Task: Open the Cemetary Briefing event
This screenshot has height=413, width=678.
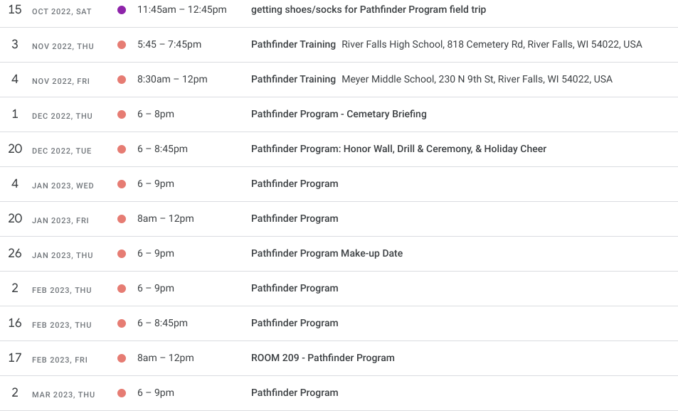Action: pos(339,114)
